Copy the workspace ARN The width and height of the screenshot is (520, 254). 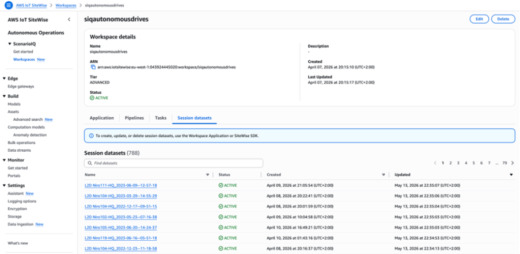pos(93,67)
